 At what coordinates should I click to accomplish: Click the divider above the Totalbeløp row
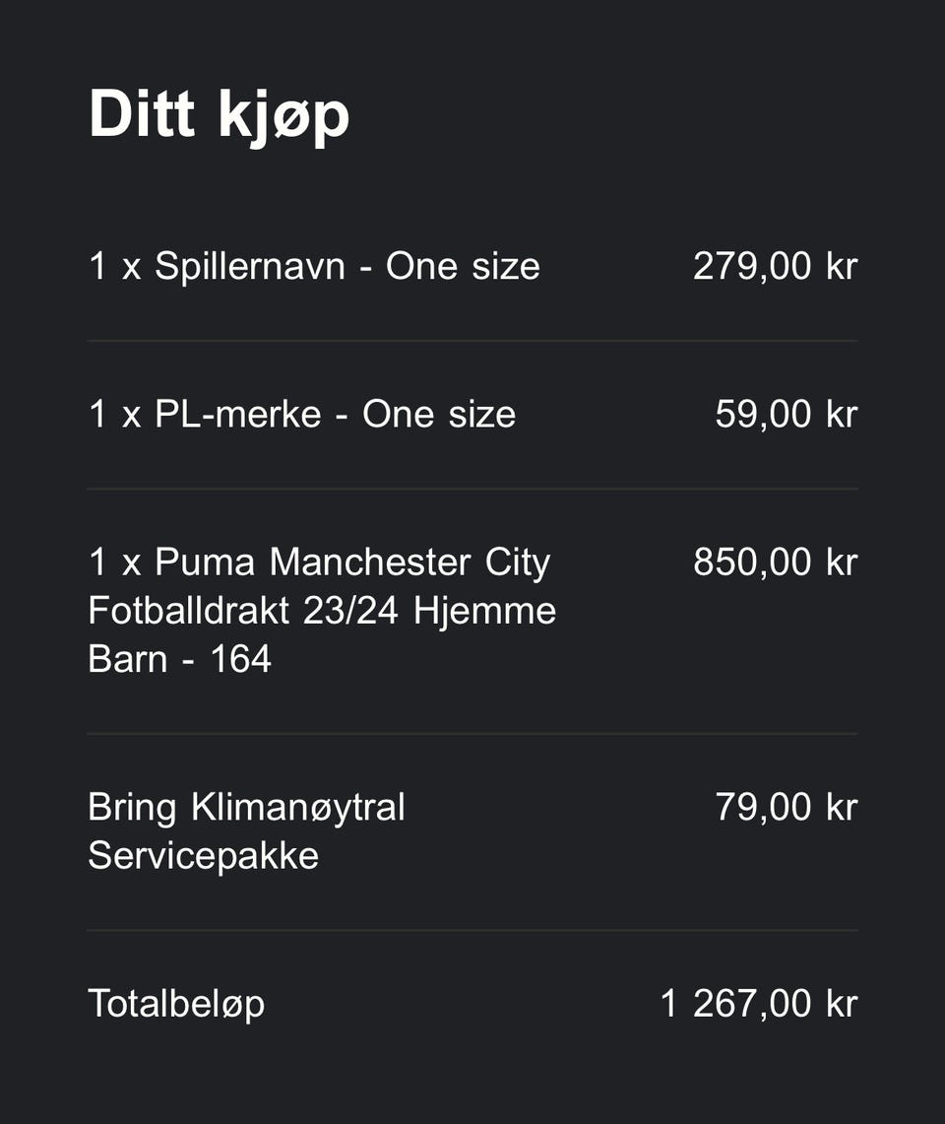click(472, 930)
